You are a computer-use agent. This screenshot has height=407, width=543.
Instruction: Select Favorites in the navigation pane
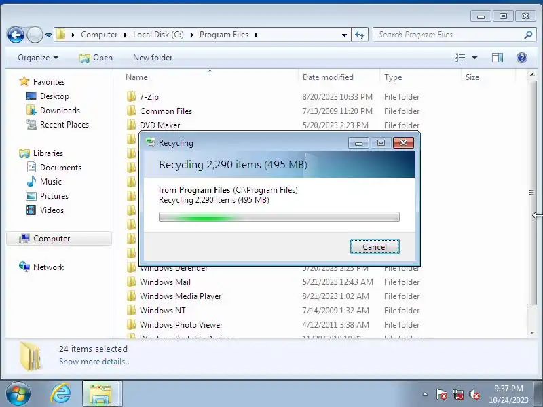49,82
